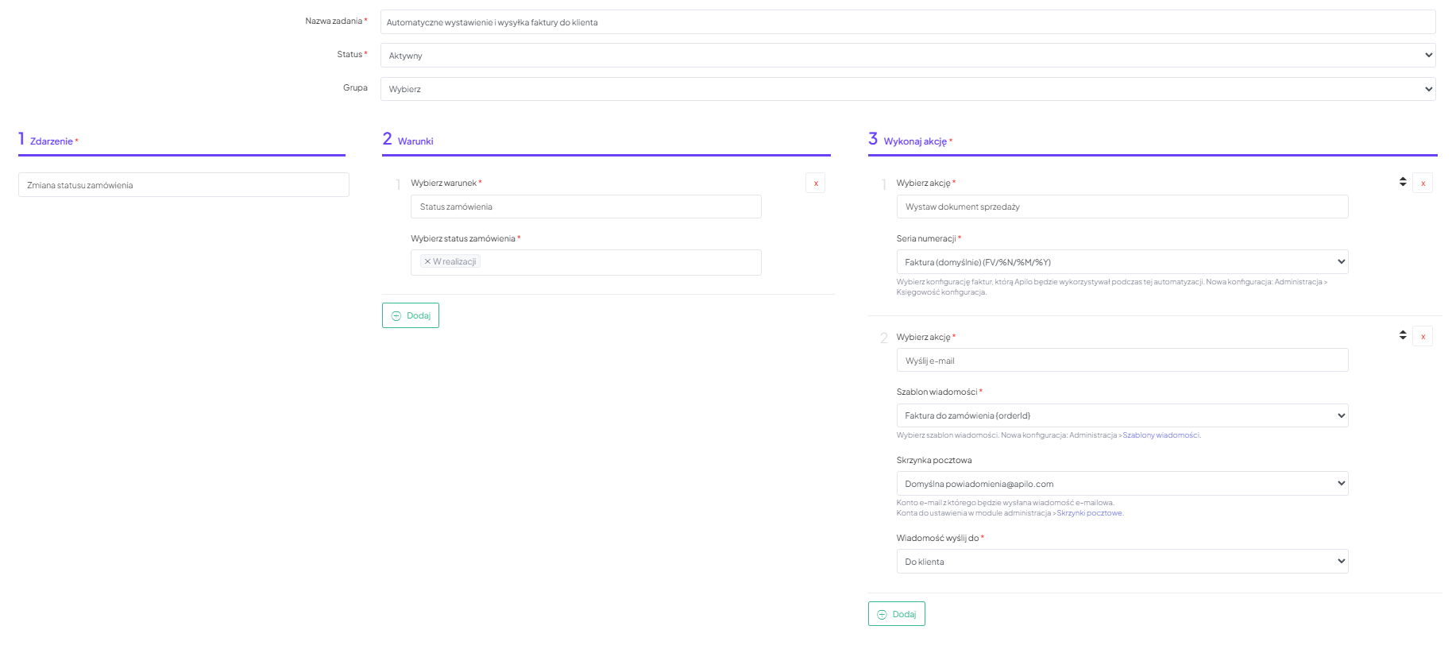1456x649 pixels.
Task: Follow the Szablony wiadomości link
Action: click(x=1161, y=435)
